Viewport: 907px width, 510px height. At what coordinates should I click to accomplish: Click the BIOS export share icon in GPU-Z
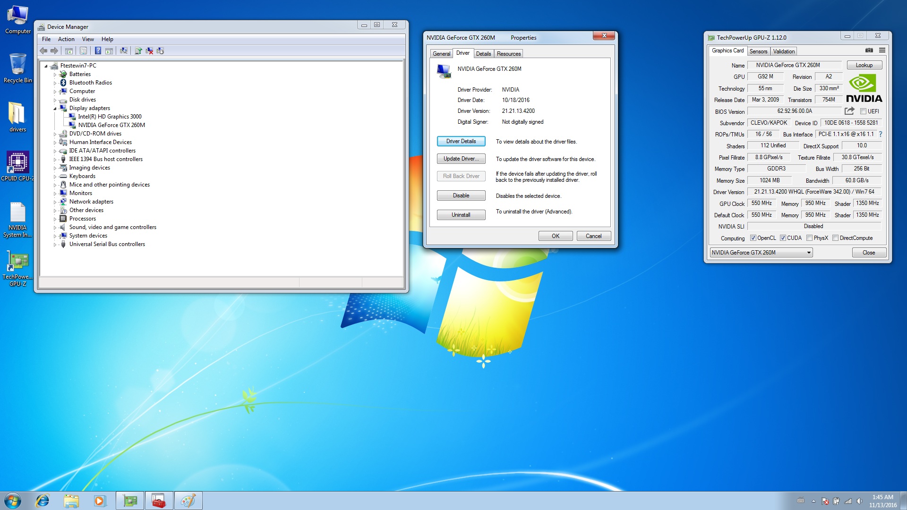pyautogui.click(x=849, y=111)
